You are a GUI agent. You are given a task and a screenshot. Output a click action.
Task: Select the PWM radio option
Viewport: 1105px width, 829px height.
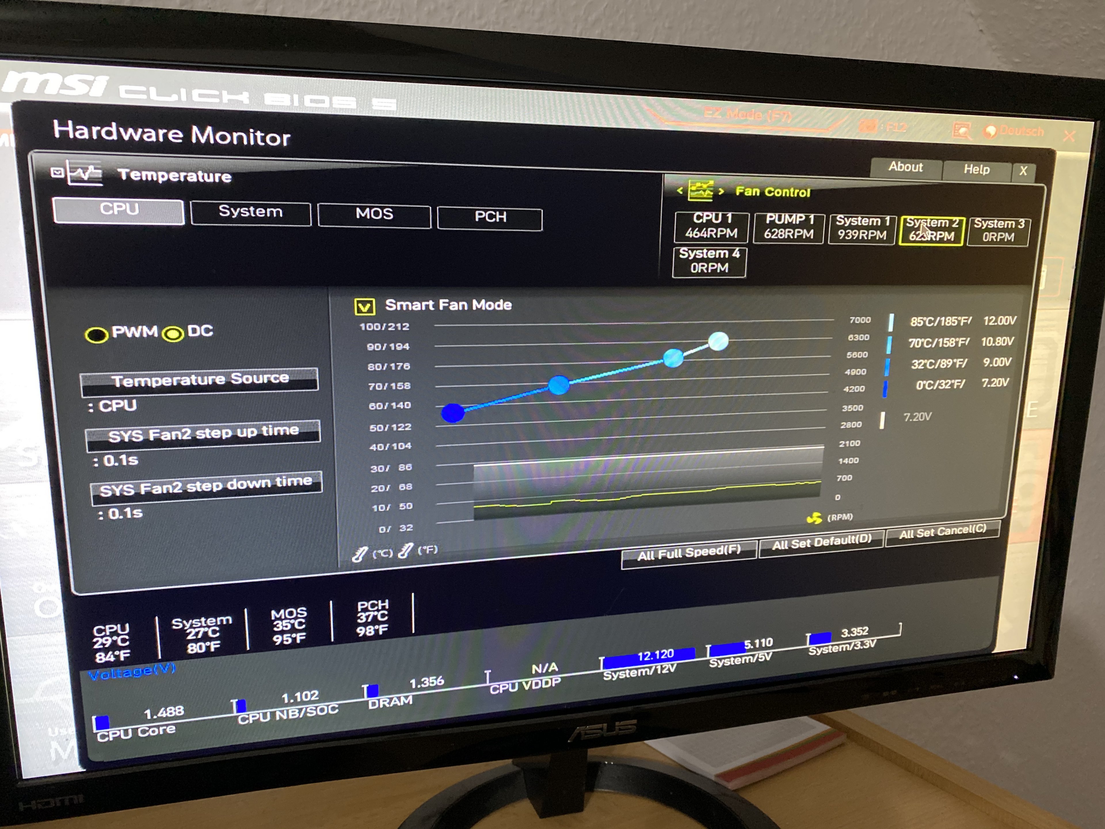tap(96, 335)
